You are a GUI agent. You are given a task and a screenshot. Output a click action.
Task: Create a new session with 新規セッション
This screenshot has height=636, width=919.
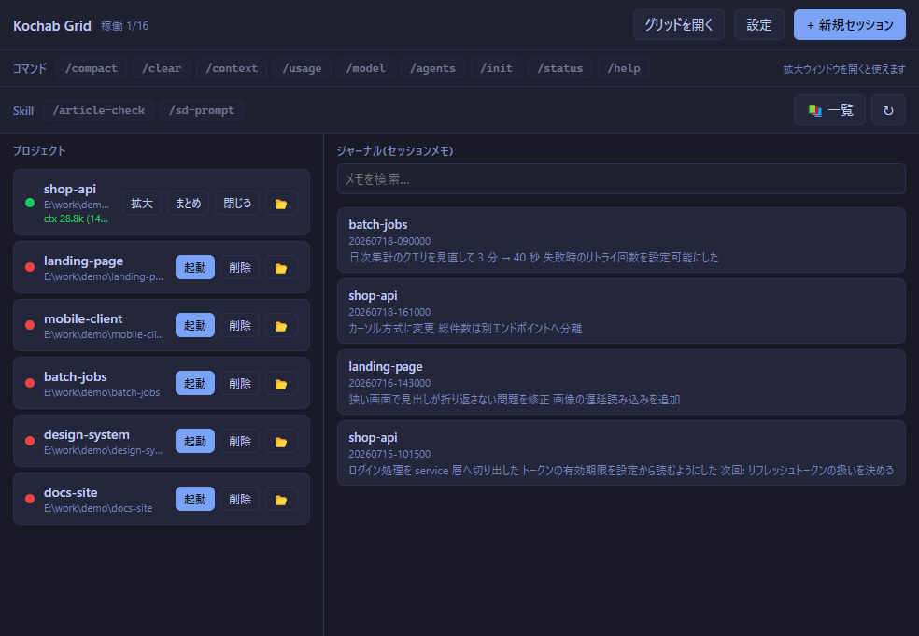[x=850, y=24]
